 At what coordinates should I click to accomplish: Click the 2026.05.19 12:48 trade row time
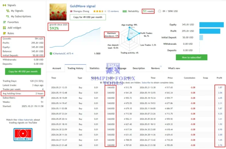click(59, 93)
